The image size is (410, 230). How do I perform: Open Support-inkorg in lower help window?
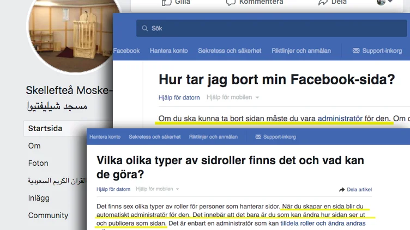[280, 136]
